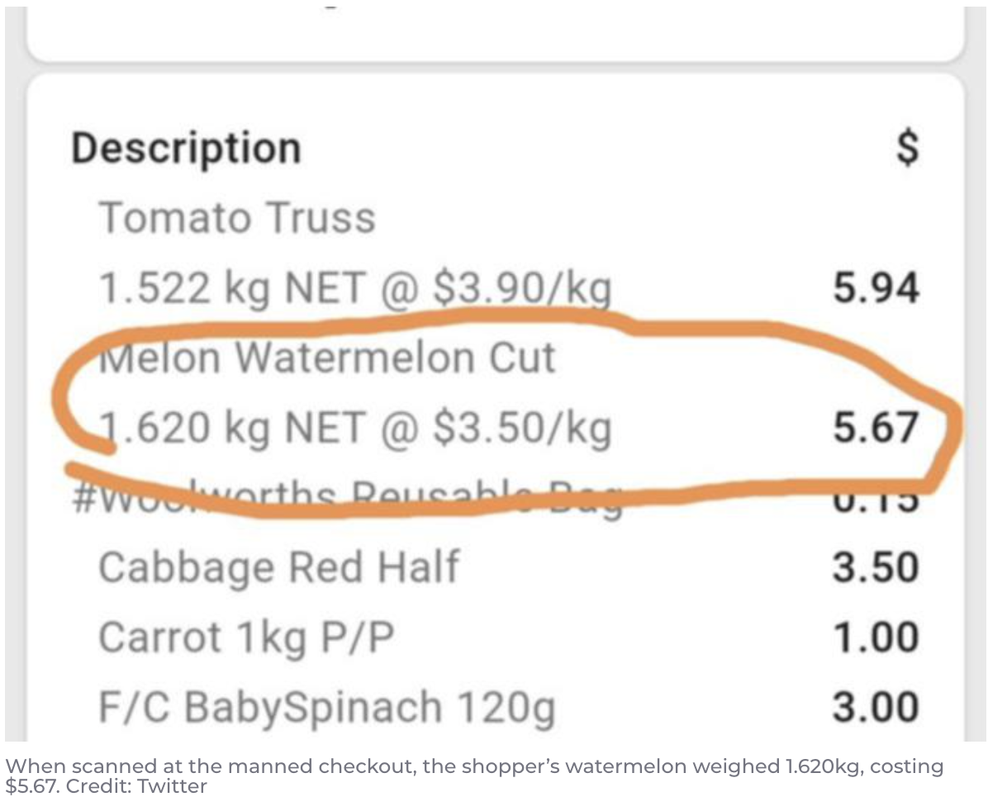
Task: Select the Melon Watermelon Cut item
Action: 328,358
